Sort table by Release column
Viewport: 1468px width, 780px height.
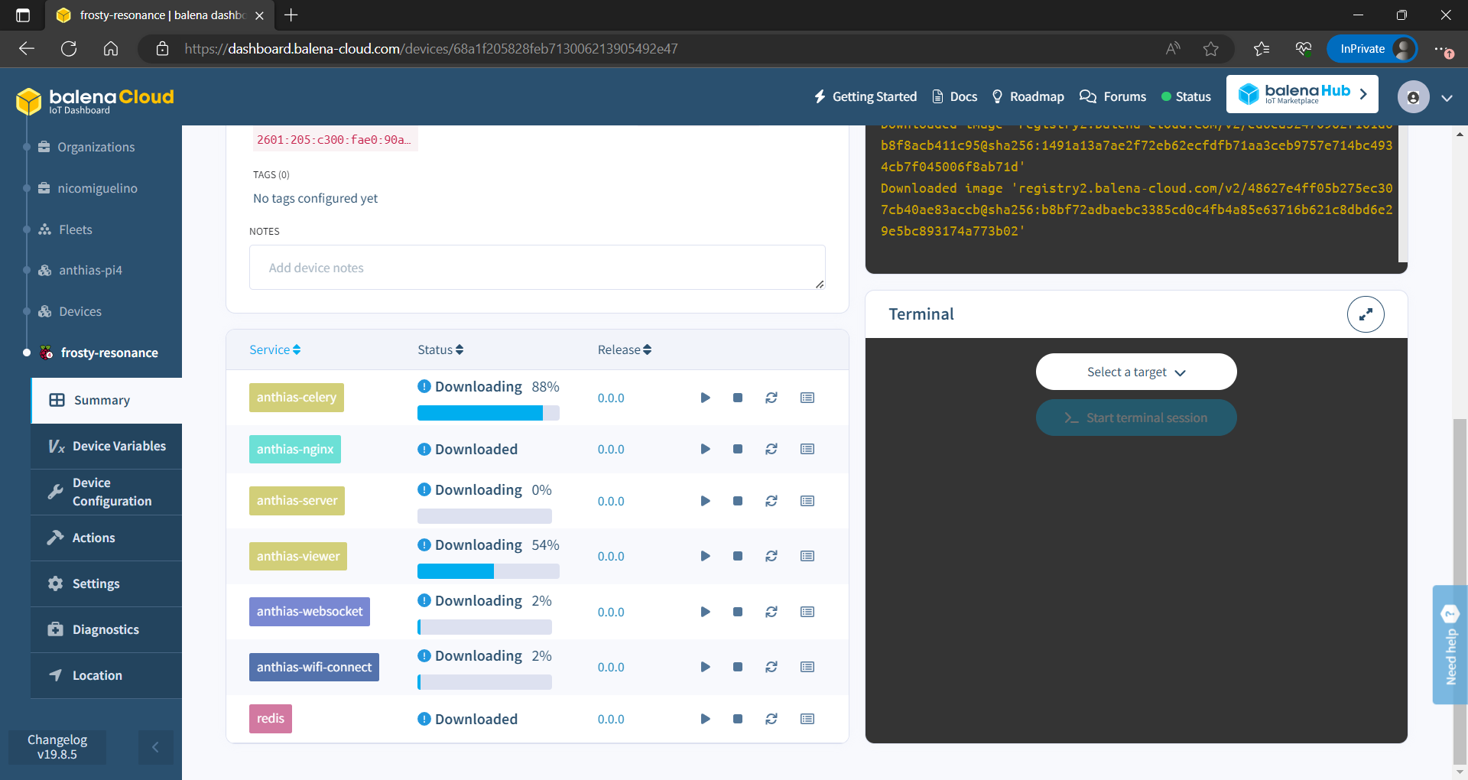(x=625, y=349)
